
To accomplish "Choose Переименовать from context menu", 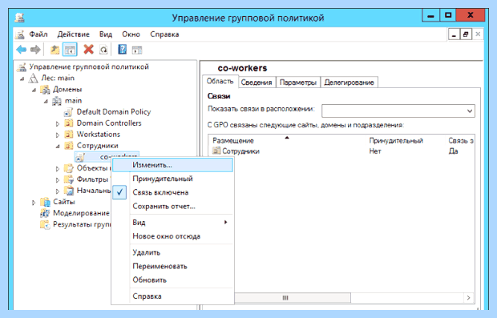I will point(172,266).
